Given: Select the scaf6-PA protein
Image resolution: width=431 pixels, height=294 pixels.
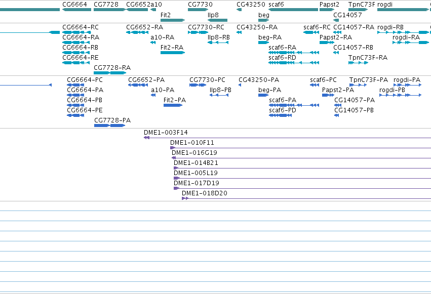Looking at the screenshot, I should pos(294,105).
